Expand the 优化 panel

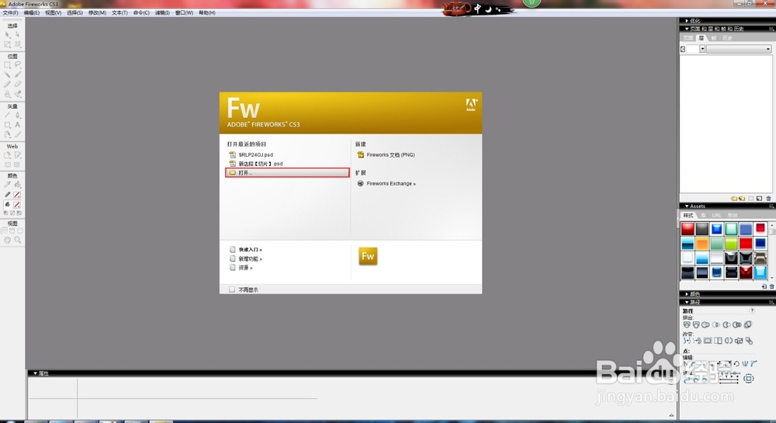pos(687,21)
